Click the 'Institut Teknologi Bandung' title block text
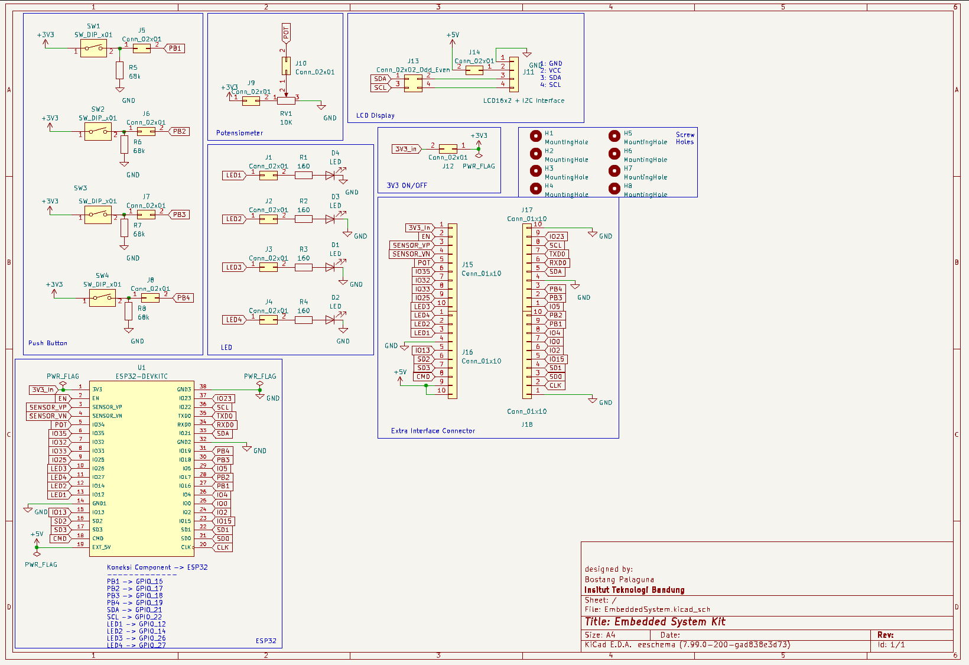The image size is (969, 665). coord(635,590)
